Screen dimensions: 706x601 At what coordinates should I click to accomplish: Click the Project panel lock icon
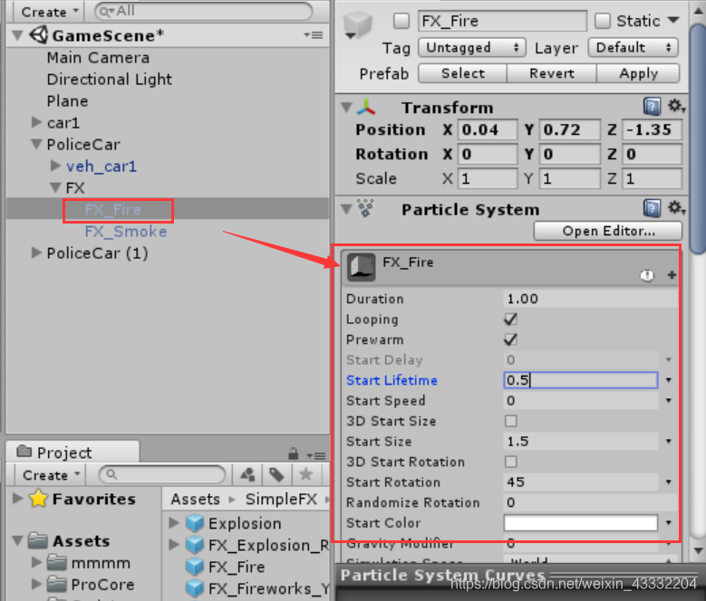(293, 453)
